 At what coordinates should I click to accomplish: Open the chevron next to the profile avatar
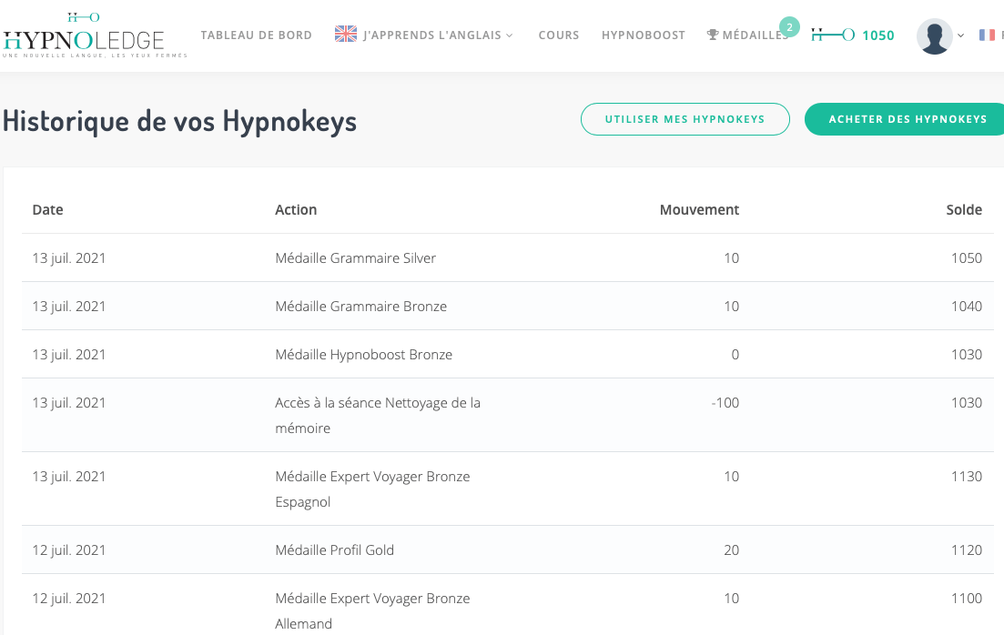(x=961, y=36)
